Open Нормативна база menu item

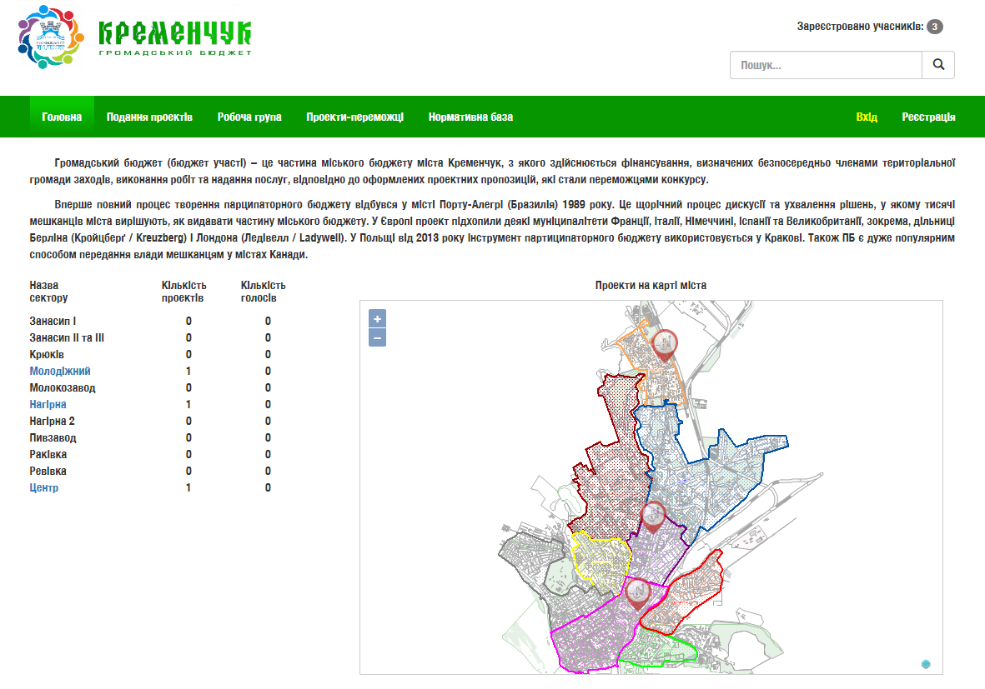470,117
